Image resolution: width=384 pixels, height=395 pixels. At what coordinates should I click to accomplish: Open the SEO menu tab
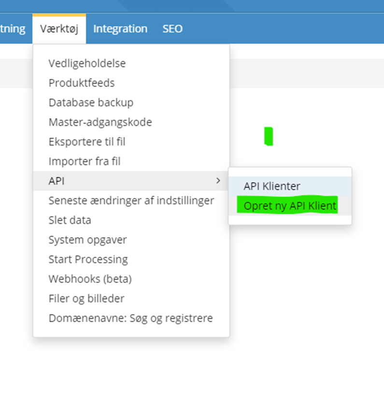pos(172,29)
